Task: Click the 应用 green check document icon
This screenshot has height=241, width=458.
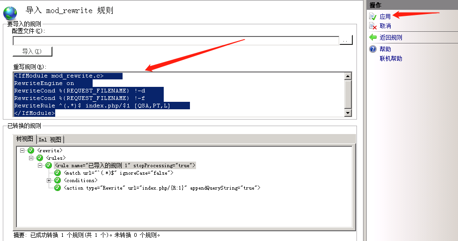Action: [x=373, y=16]
